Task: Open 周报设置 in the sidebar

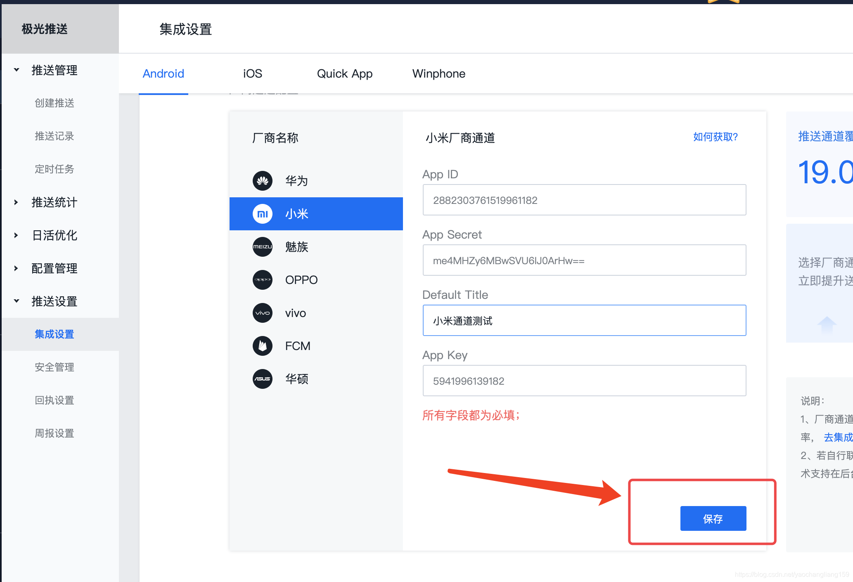Action: click(54, 433)
